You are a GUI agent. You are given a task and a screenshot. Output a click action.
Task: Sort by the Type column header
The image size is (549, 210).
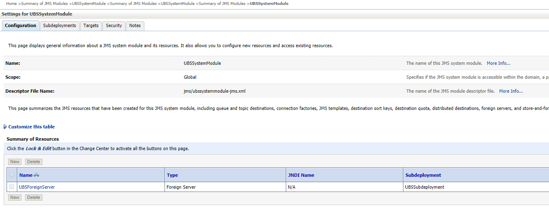[x=172, y=175]
